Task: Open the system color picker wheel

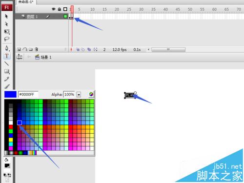Action: pos(91,94)
